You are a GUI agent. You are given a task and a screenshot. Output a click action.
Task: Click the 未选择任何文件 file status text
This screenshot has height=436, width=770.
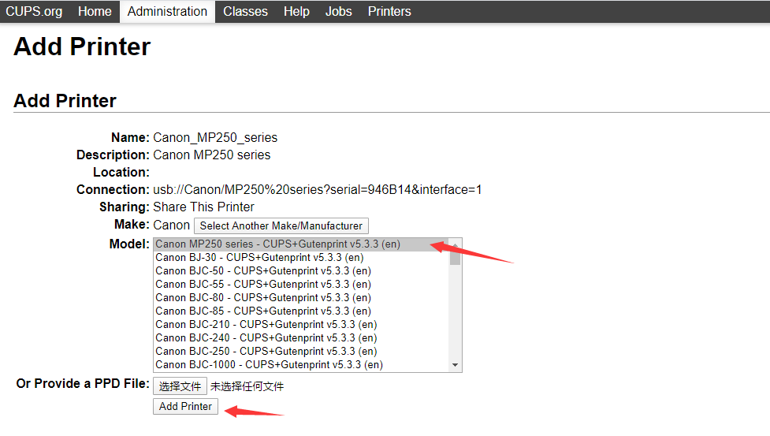coord(247,386)
